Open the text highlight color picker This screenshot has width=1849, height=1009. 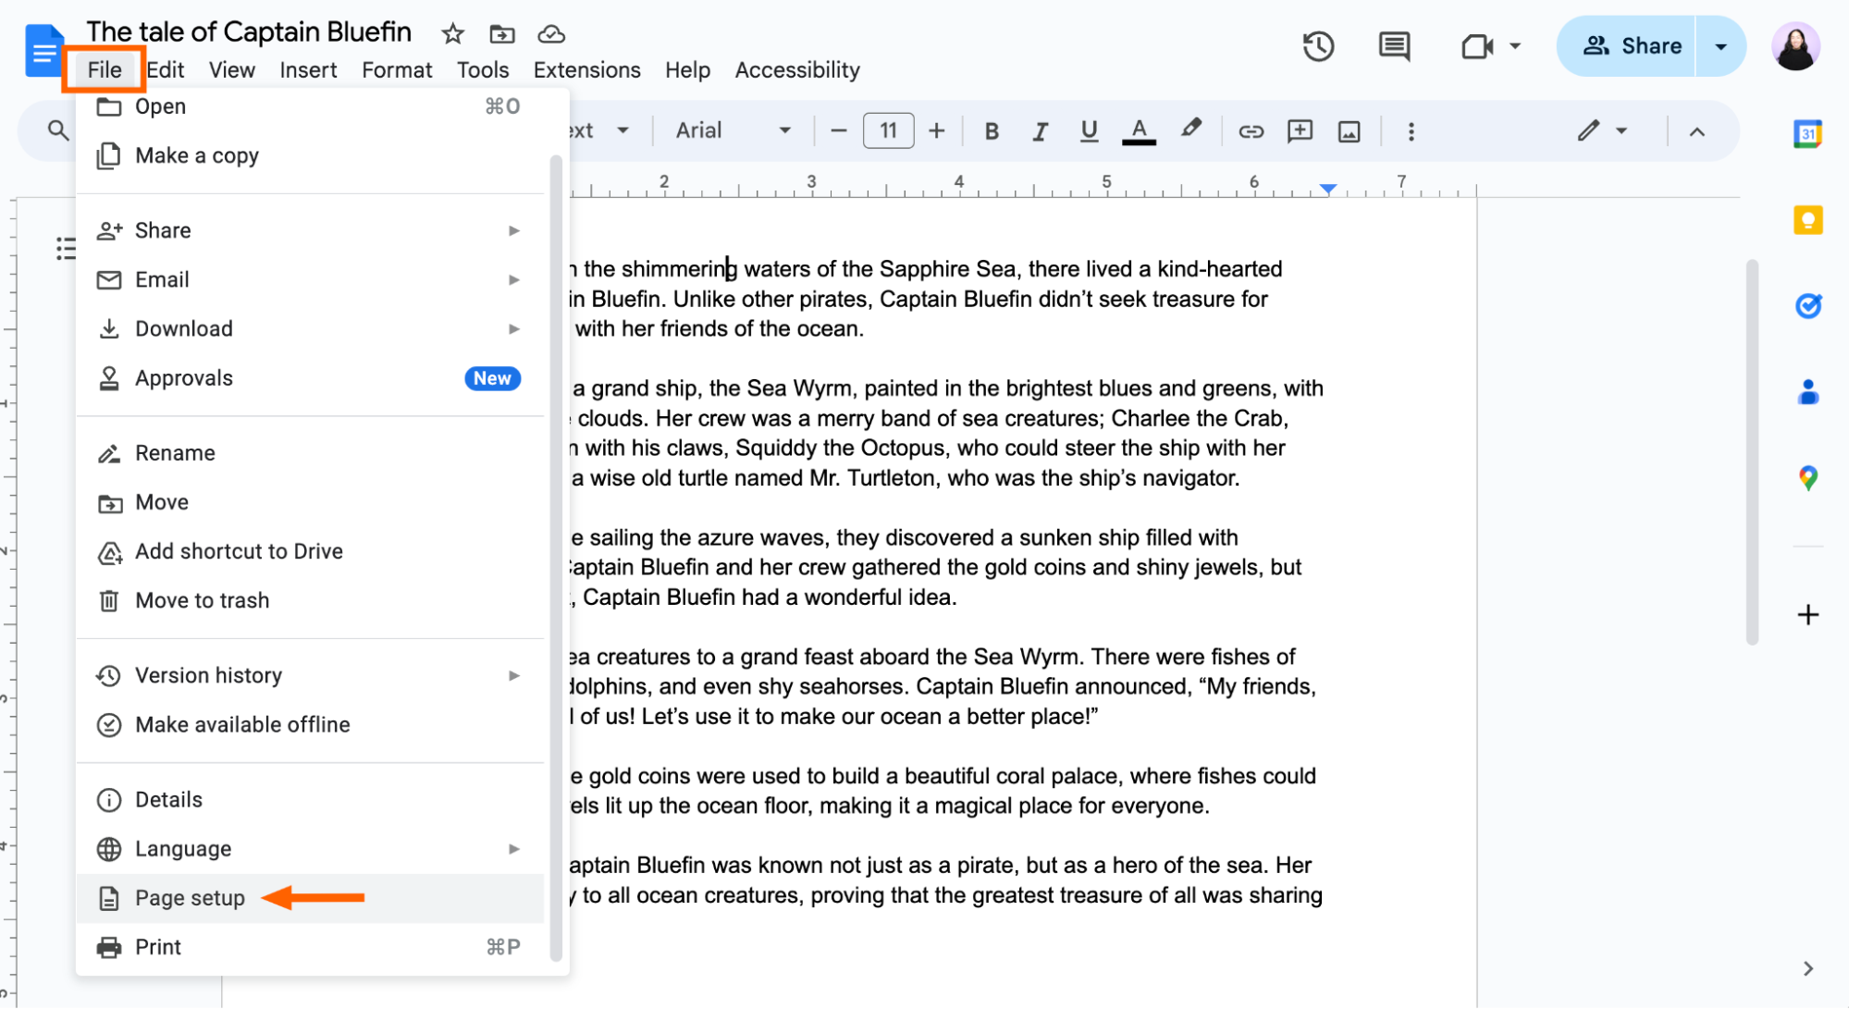click(1191, 130)
